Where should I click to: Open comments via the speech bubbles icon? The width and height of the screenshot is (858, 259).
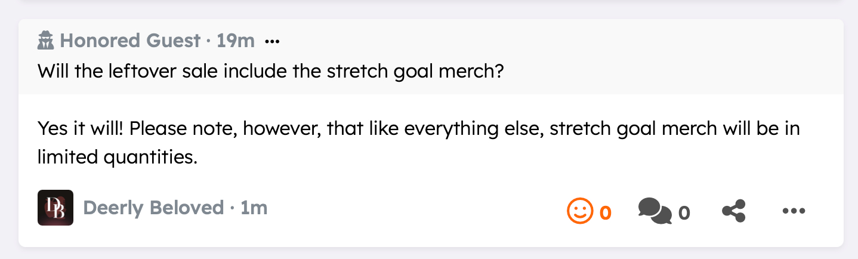pyautogui.click(x=655, y=211)
